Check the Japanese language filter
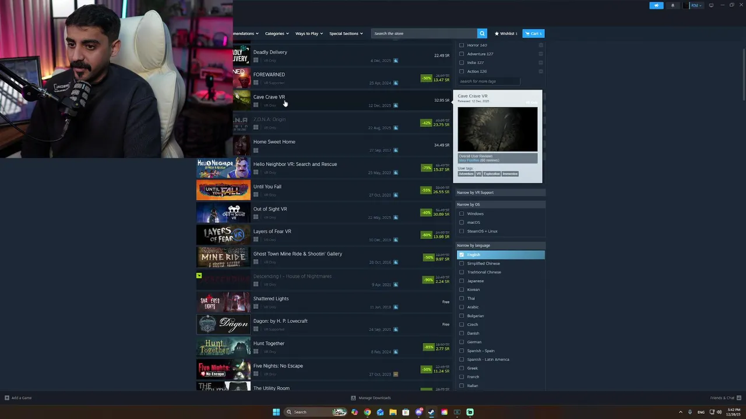The width and height of the screenshot is (746, 419). click(x=462, y=280)
